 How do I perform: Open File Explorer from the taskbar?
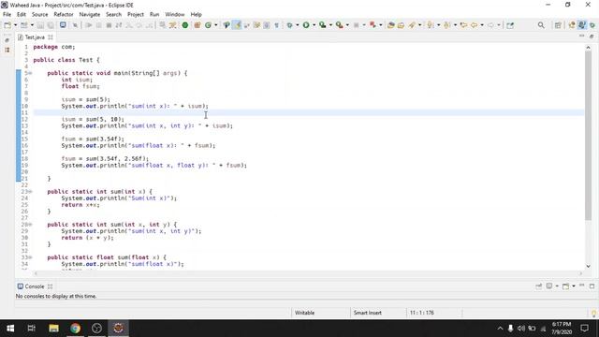(x=53, y=329)
